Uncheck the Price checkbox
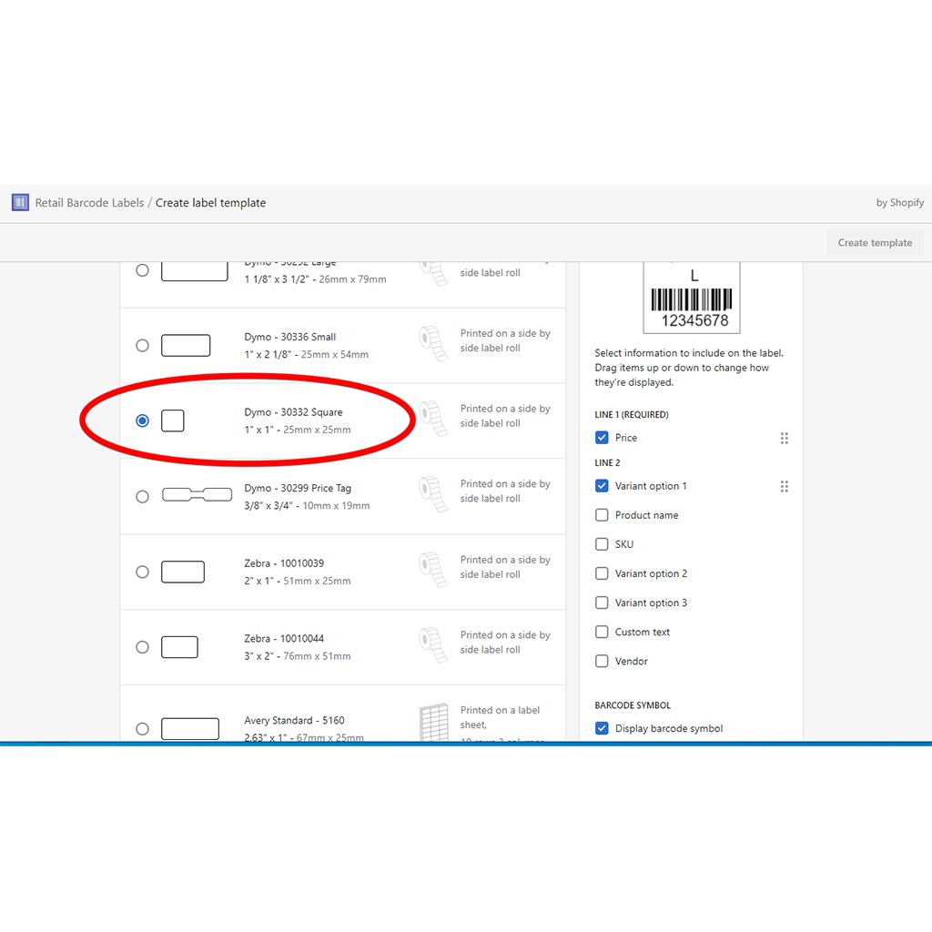Image resolution: width=932 pixels, height=932 pixels. (602, 438)
